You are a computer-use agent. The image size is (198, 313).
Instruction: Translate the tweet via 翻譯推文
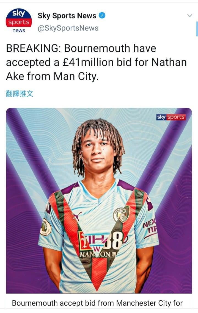click(20, 93)
